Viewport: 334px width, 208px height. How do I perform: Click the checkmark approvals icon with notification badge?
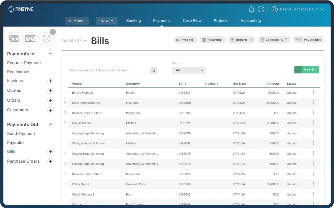click(x=46, y=38)
